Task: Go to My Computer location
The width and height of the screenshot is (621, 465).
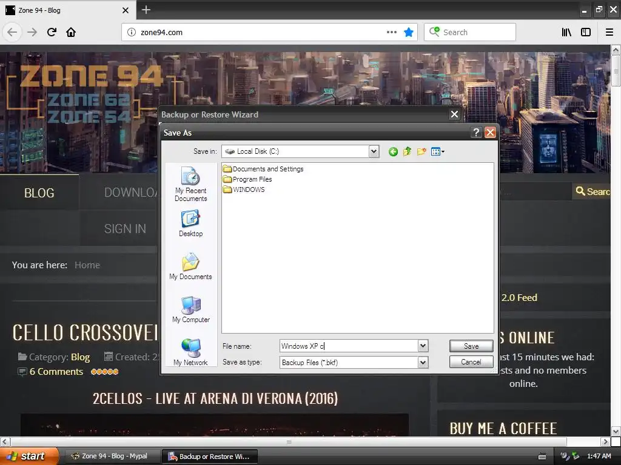Action: tap(191, 309)
